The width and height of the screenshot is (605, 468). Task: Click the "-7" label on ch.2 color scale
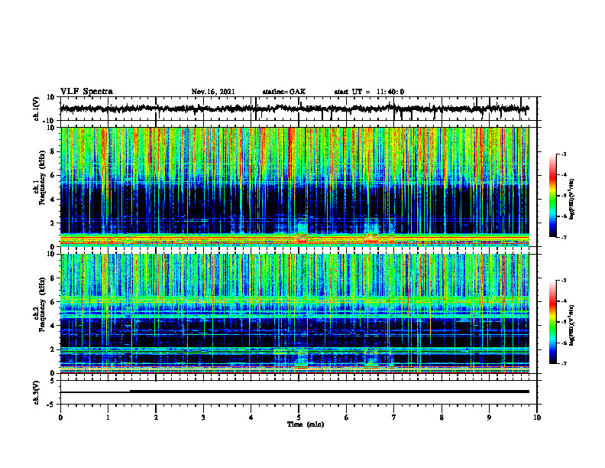[564, 363]
